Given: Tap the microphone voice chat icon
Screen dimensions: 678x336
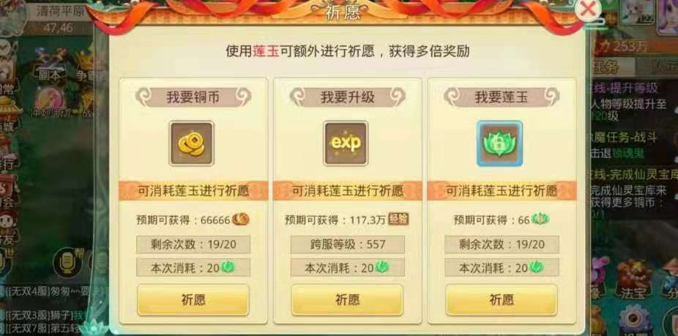Looking at the screenshot, I should [68, 262].
